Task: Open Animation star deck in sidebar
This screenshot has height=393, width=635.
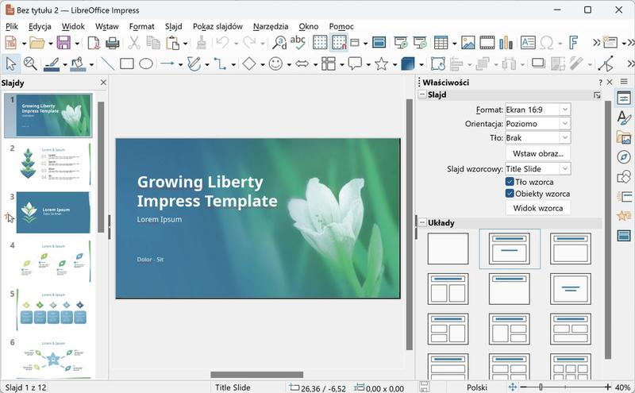Action: 624,215
